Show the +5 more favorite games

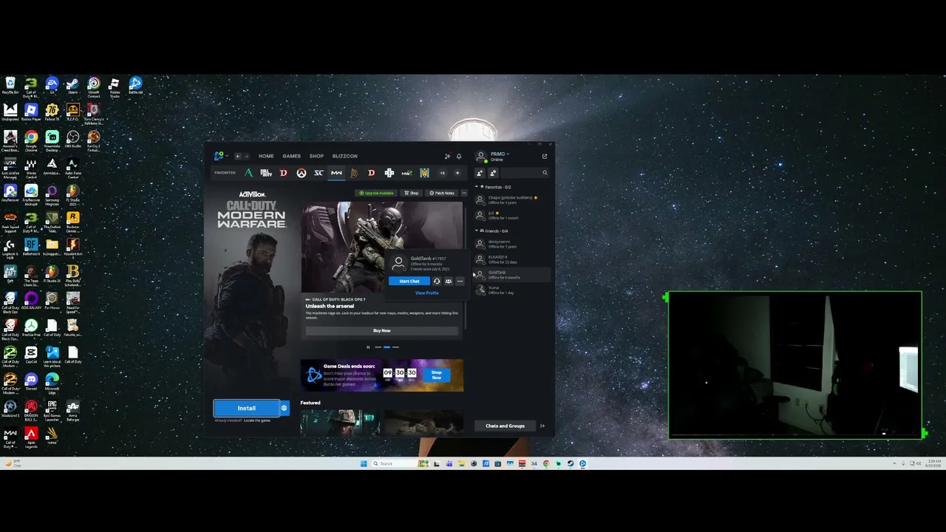[442, 173]
